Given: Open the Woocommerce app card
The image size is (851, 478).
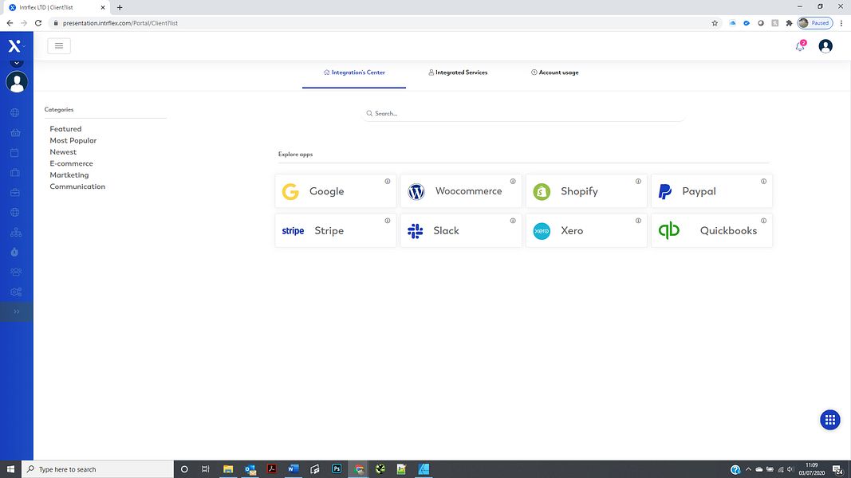Looking at the screenshot, I should click(x=461, y=191).
